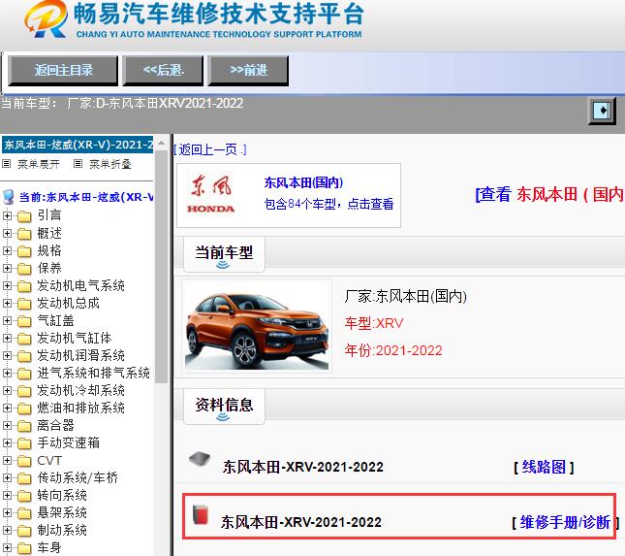625x556 pixels.
Task: Click the folder icon for 发动机润滑系统
Action: pos(24,356)
